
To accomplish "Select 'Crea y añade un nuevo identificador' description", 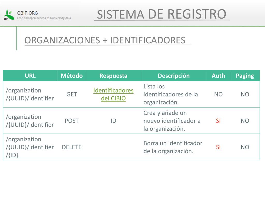I will [x=172, y=121].
